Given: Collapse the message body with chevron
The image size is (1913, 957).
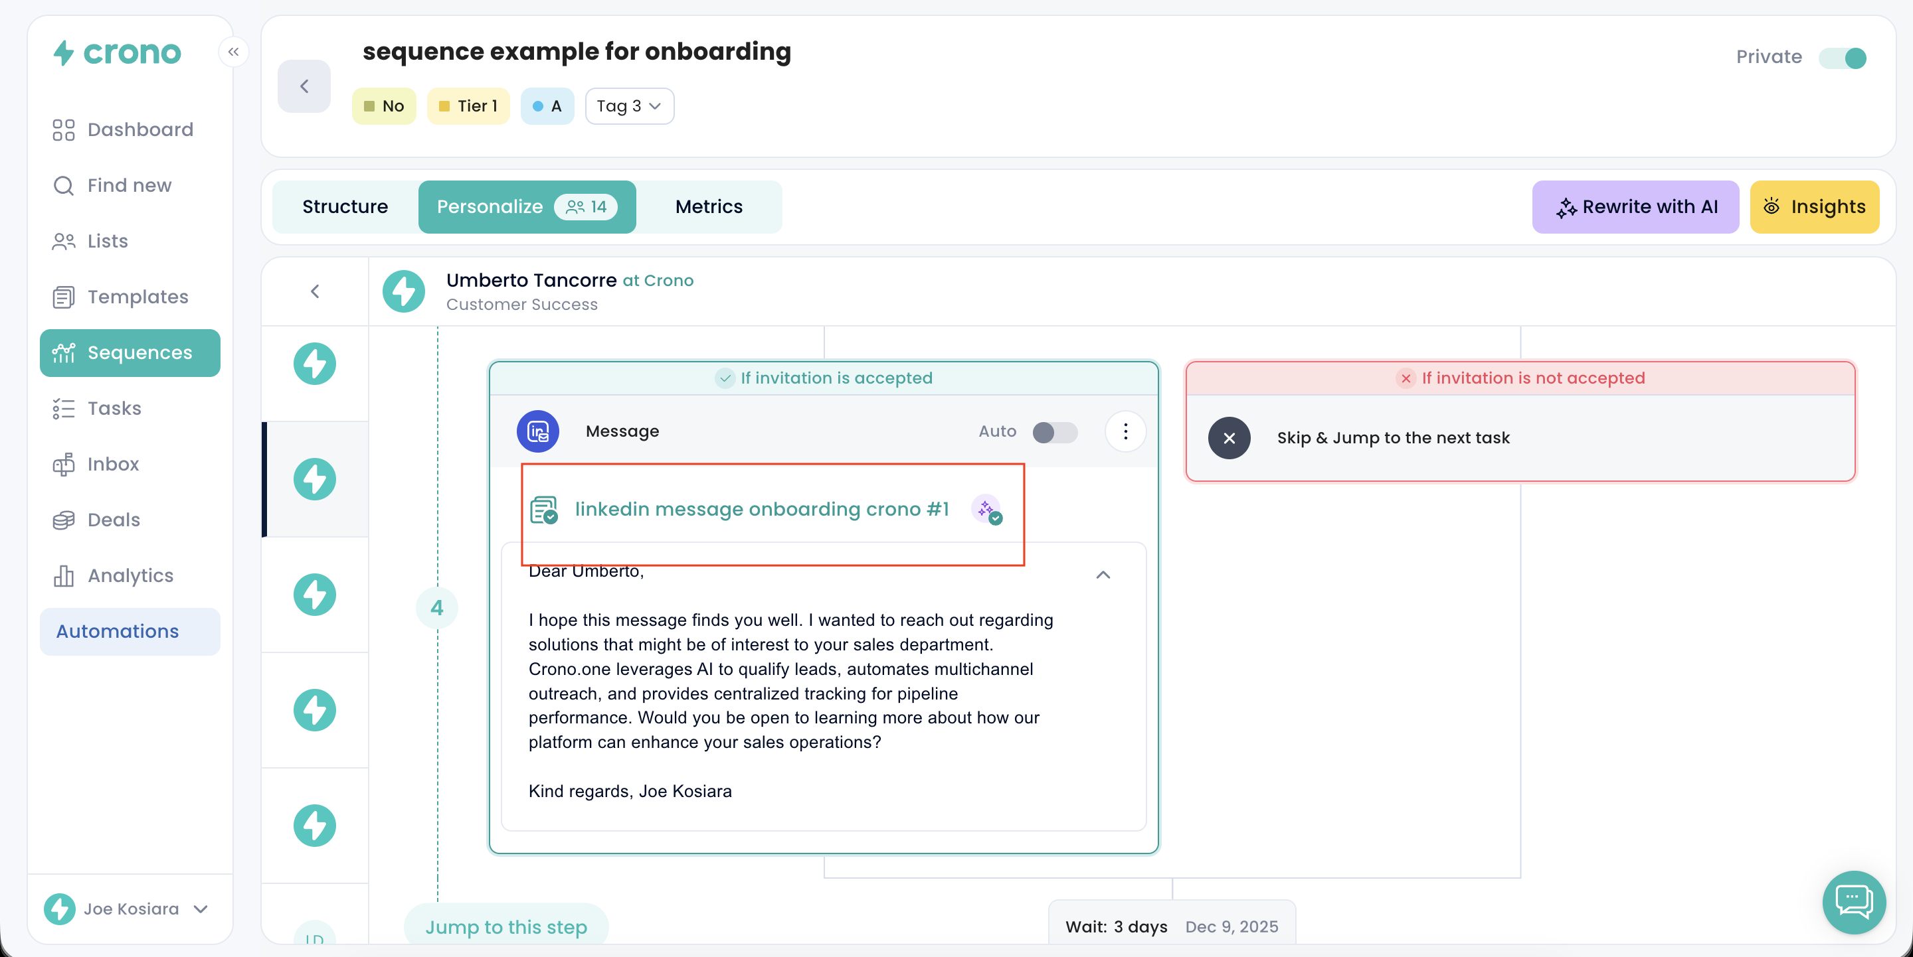Looking at the screenshot, I should [x=1103, y=575].
